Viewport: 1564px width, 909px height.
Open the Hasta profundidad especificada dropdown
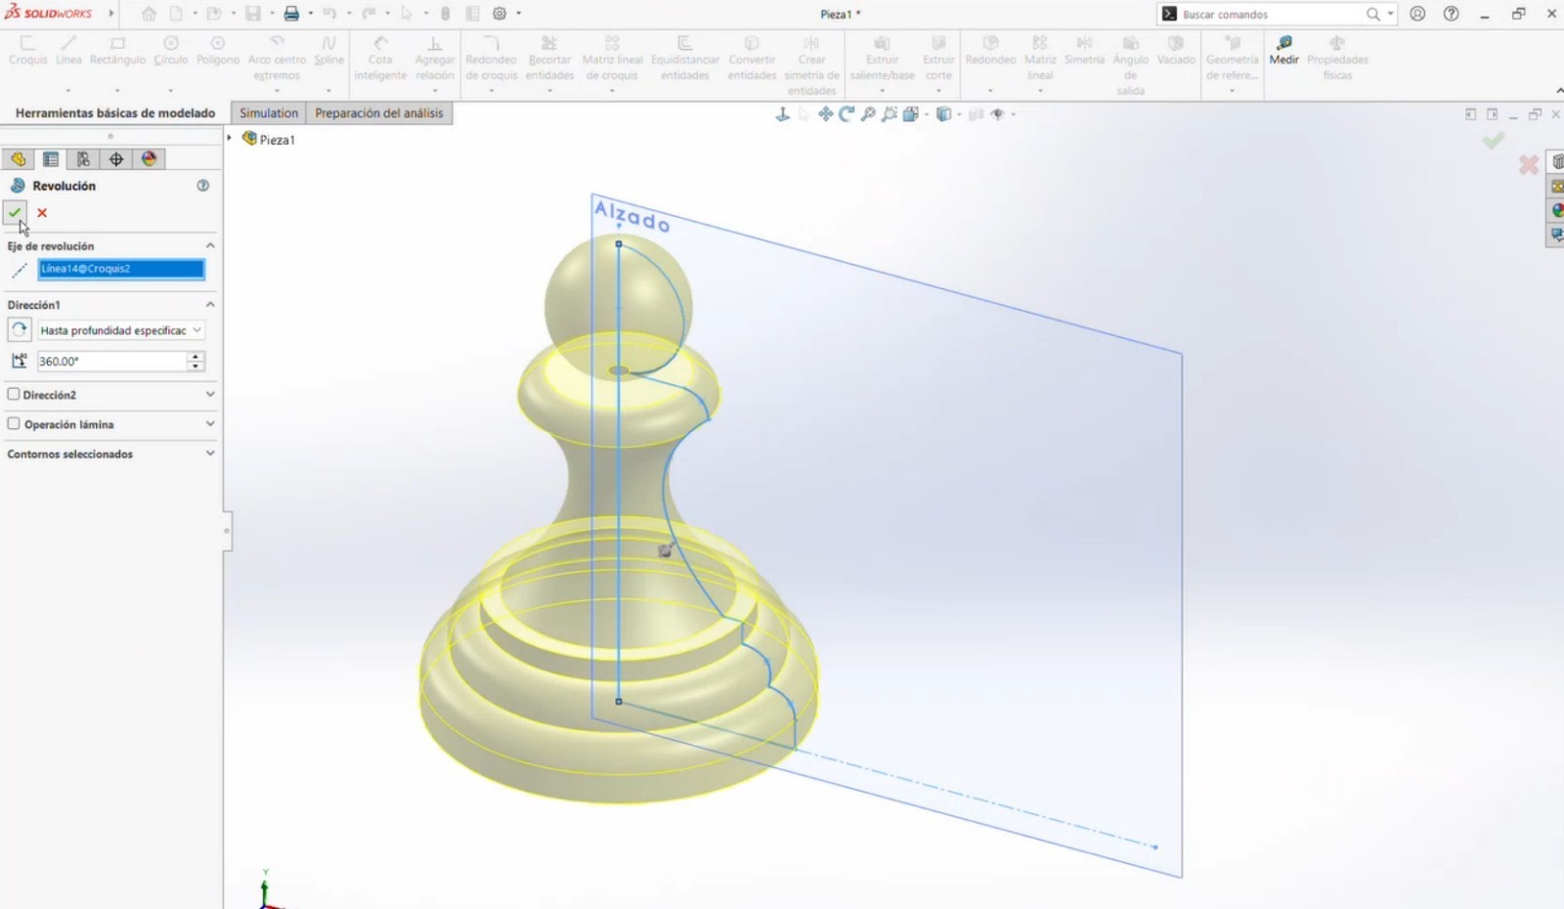click(195, 330)
